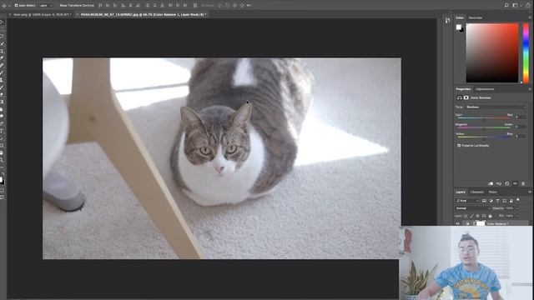The width and height of the screenshot is (534, 300).
Task: Click the Cyan-Red slider
Action: click(x=484, y=118)
